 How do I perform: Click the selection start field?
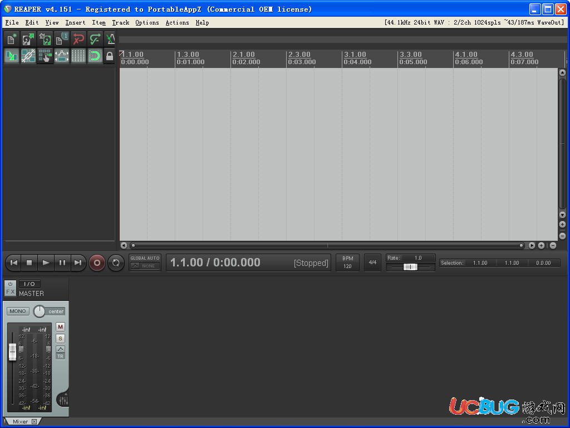[480, 263]
